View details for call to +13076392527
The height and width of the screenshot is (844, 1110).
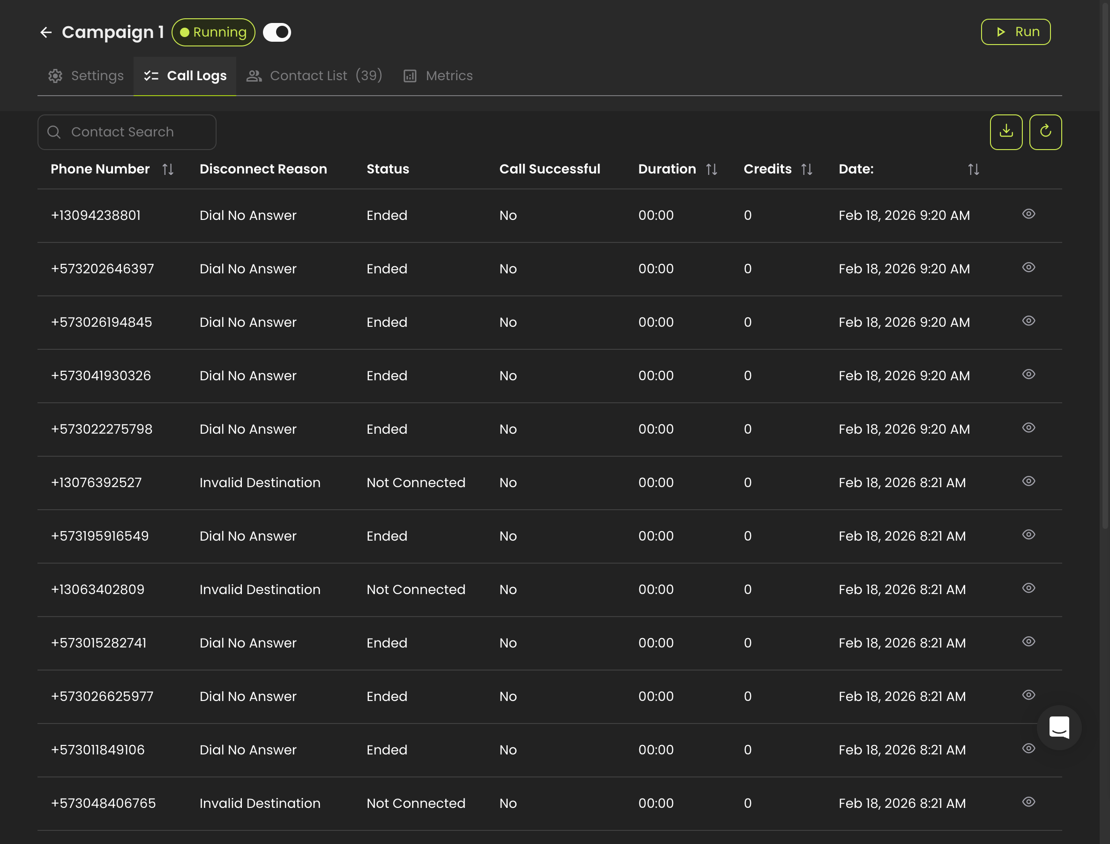[1028, 481]
